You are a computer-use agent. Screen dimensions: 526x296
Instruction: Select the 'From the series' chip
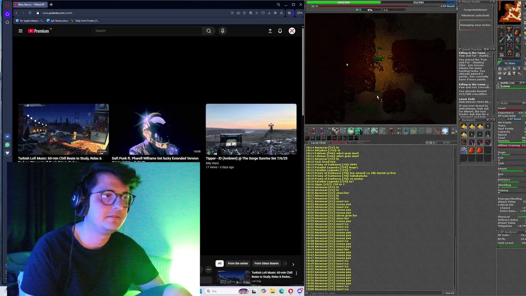[238, 264]
